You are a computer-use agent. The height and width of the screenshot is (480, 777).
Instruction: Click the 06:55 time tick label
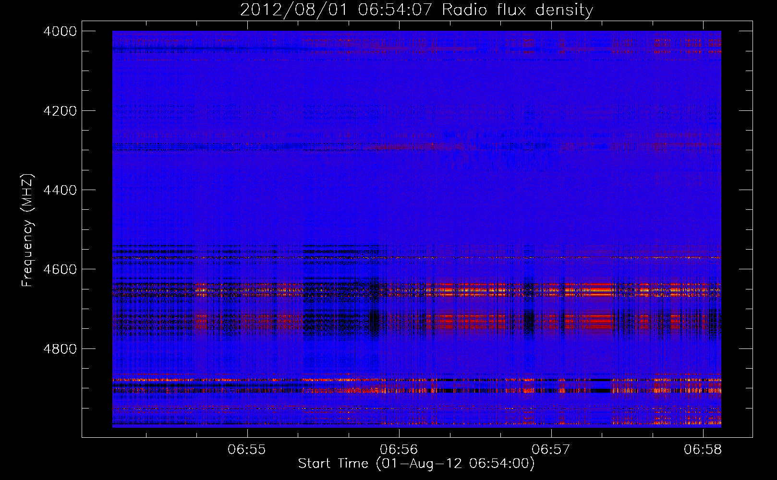(x=247, y=450)
